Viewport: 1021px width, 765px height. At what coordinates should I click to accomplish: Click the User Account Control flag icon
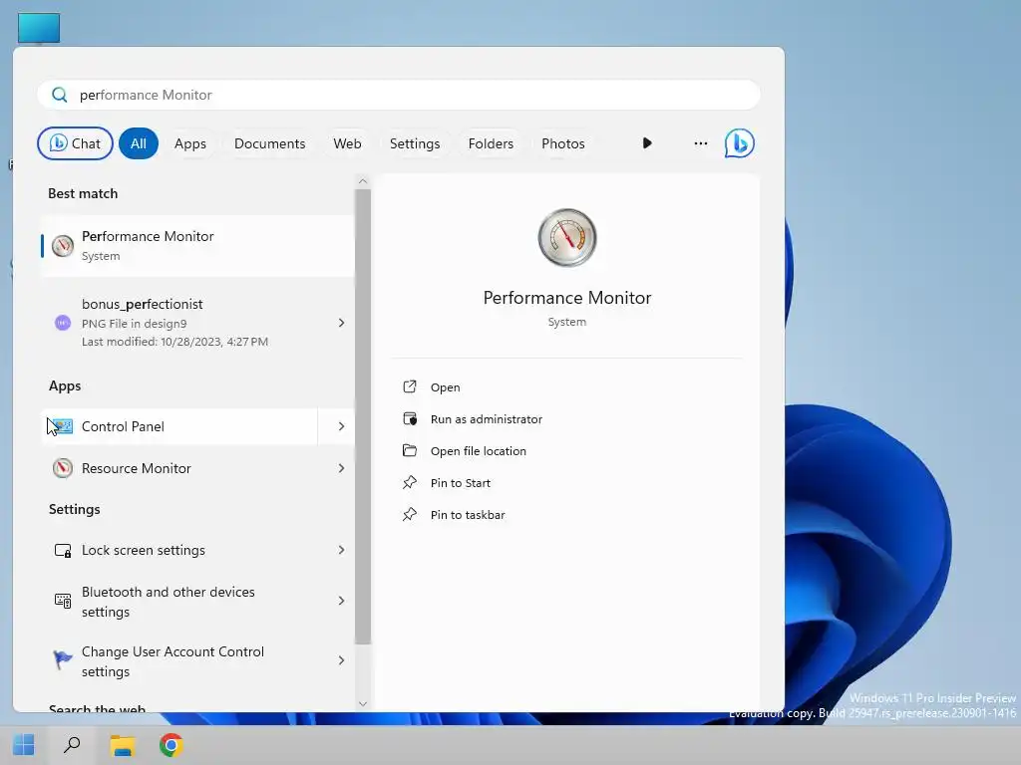[x=63, y=659]
